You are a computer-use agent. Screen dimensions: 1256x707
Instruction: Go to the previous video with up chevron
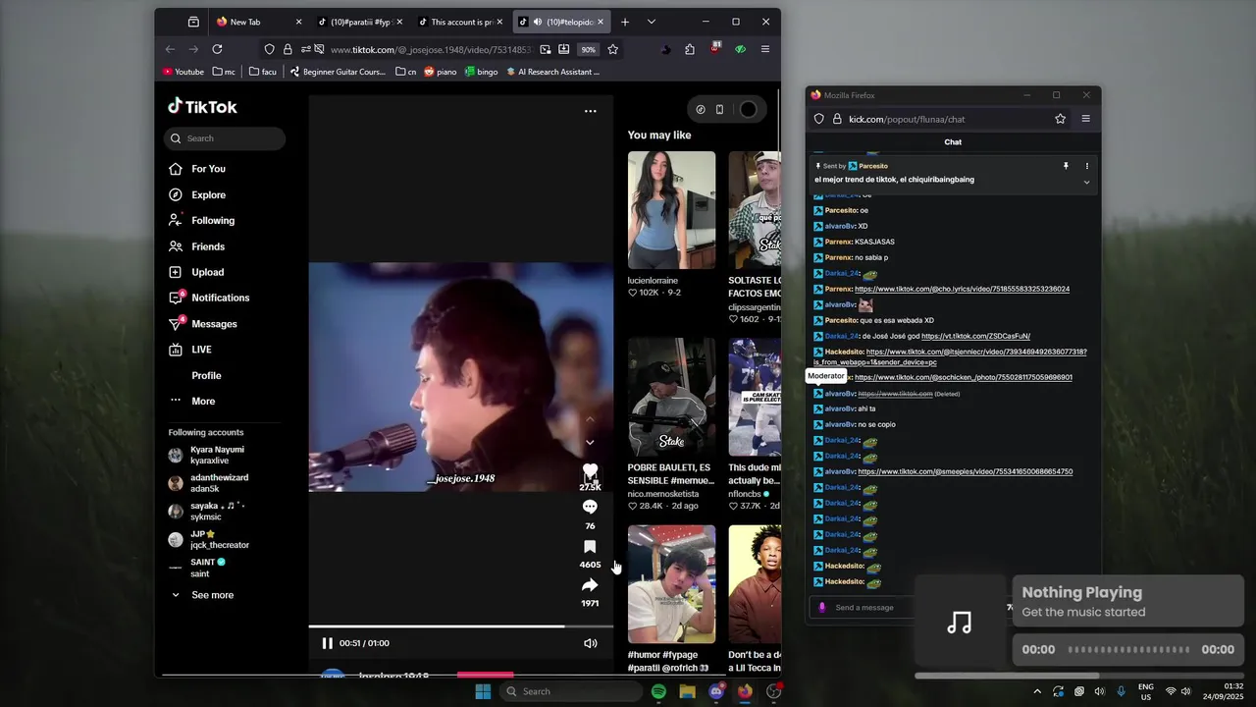(x=590, y=419)
